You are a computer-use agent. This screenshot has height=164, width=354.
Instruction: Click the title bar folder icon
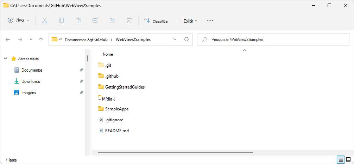click(6, 5)
